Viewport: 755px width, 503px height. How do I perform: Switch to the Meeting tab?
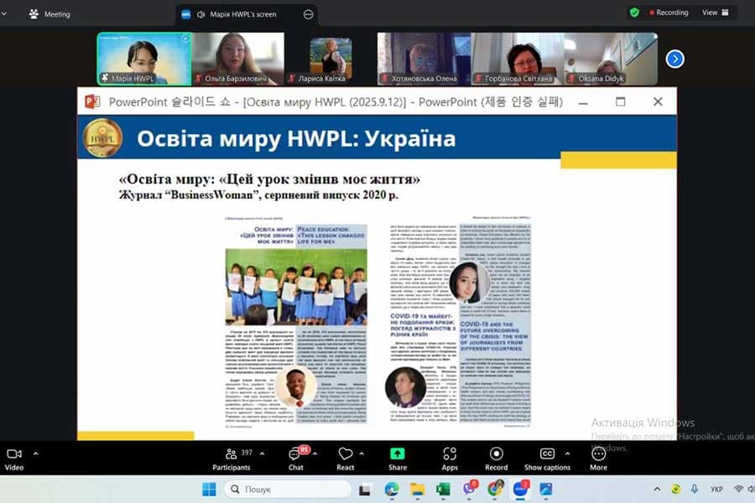tap(48, 13)
